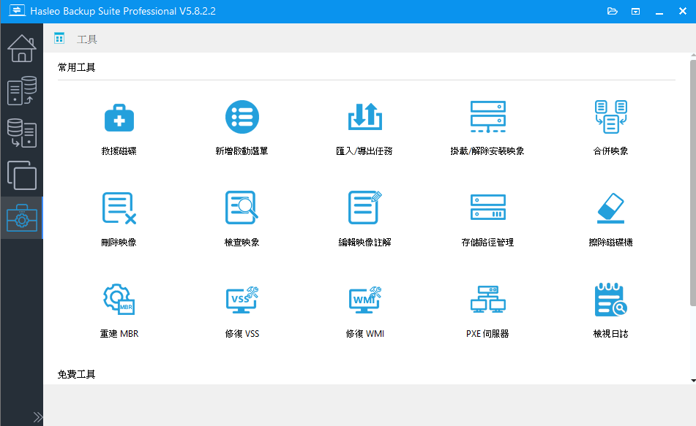The height and width of the screenshot is (426, 696).
Task: Launch 救援磁碟 rescue disk tool
Action: pyautogui.click(x=119, y=129)
